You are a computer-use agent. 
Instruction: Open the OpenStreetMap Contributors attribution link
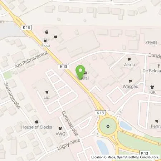tap(138, 157)
